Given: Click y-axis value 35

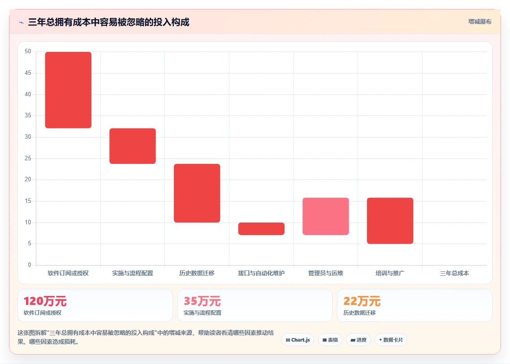Looking at the screenshot, I should (28, 116).
